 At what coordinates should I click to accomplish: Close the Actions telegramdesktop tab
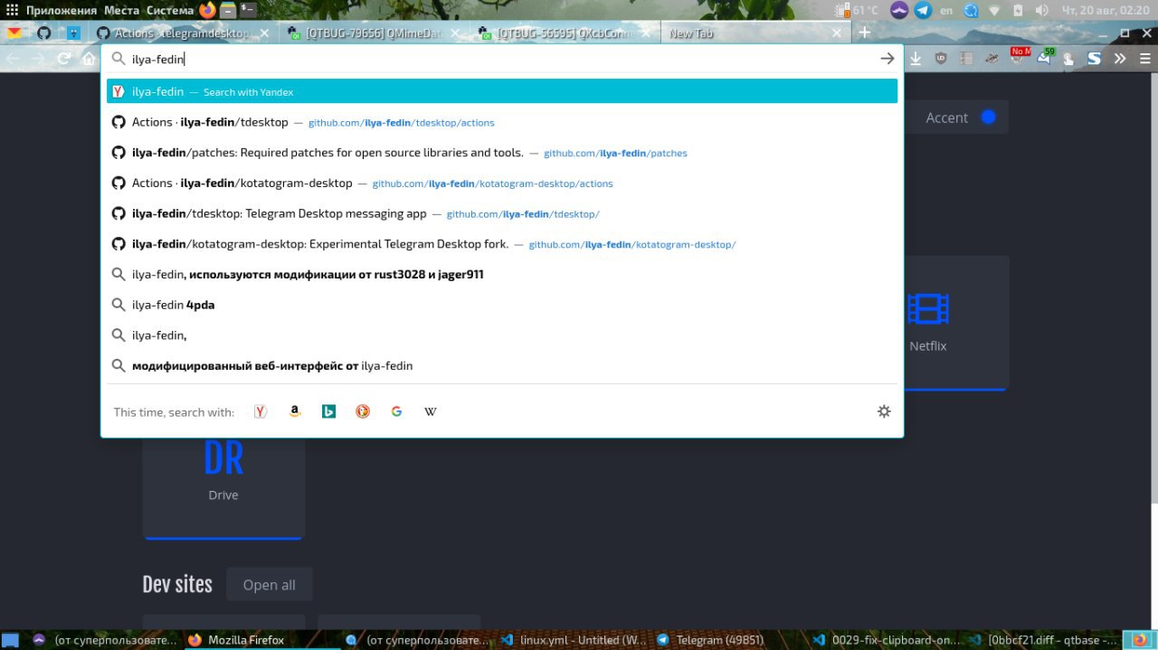(264, 33)
